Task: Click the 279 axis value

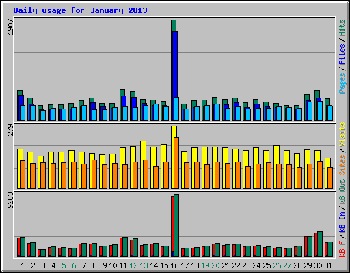Action: pos(10,130)
